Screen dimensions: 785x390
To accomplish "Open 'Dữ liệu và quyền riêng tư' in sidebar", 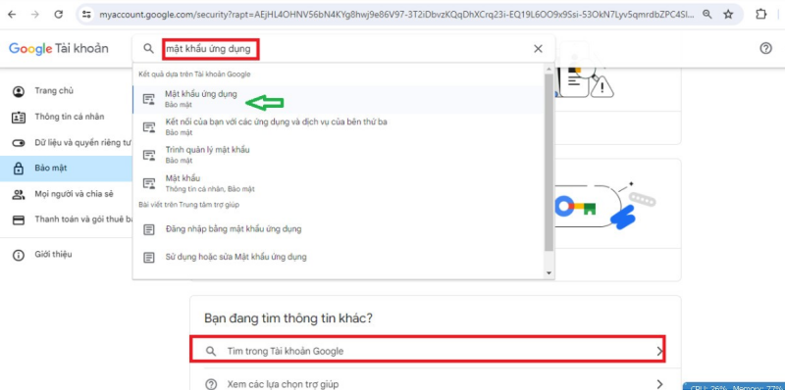I will coord(66,143).
